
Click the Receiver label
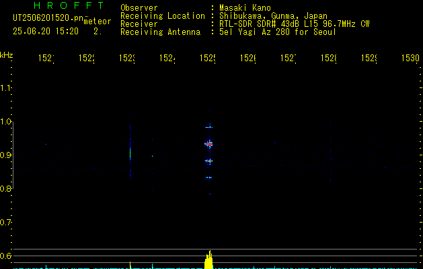pyautogui.click(x=139, y=24)
